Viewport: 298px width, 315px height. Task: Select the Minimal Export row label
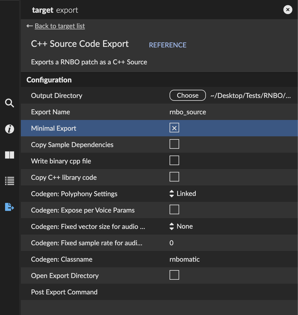[54, 128]
